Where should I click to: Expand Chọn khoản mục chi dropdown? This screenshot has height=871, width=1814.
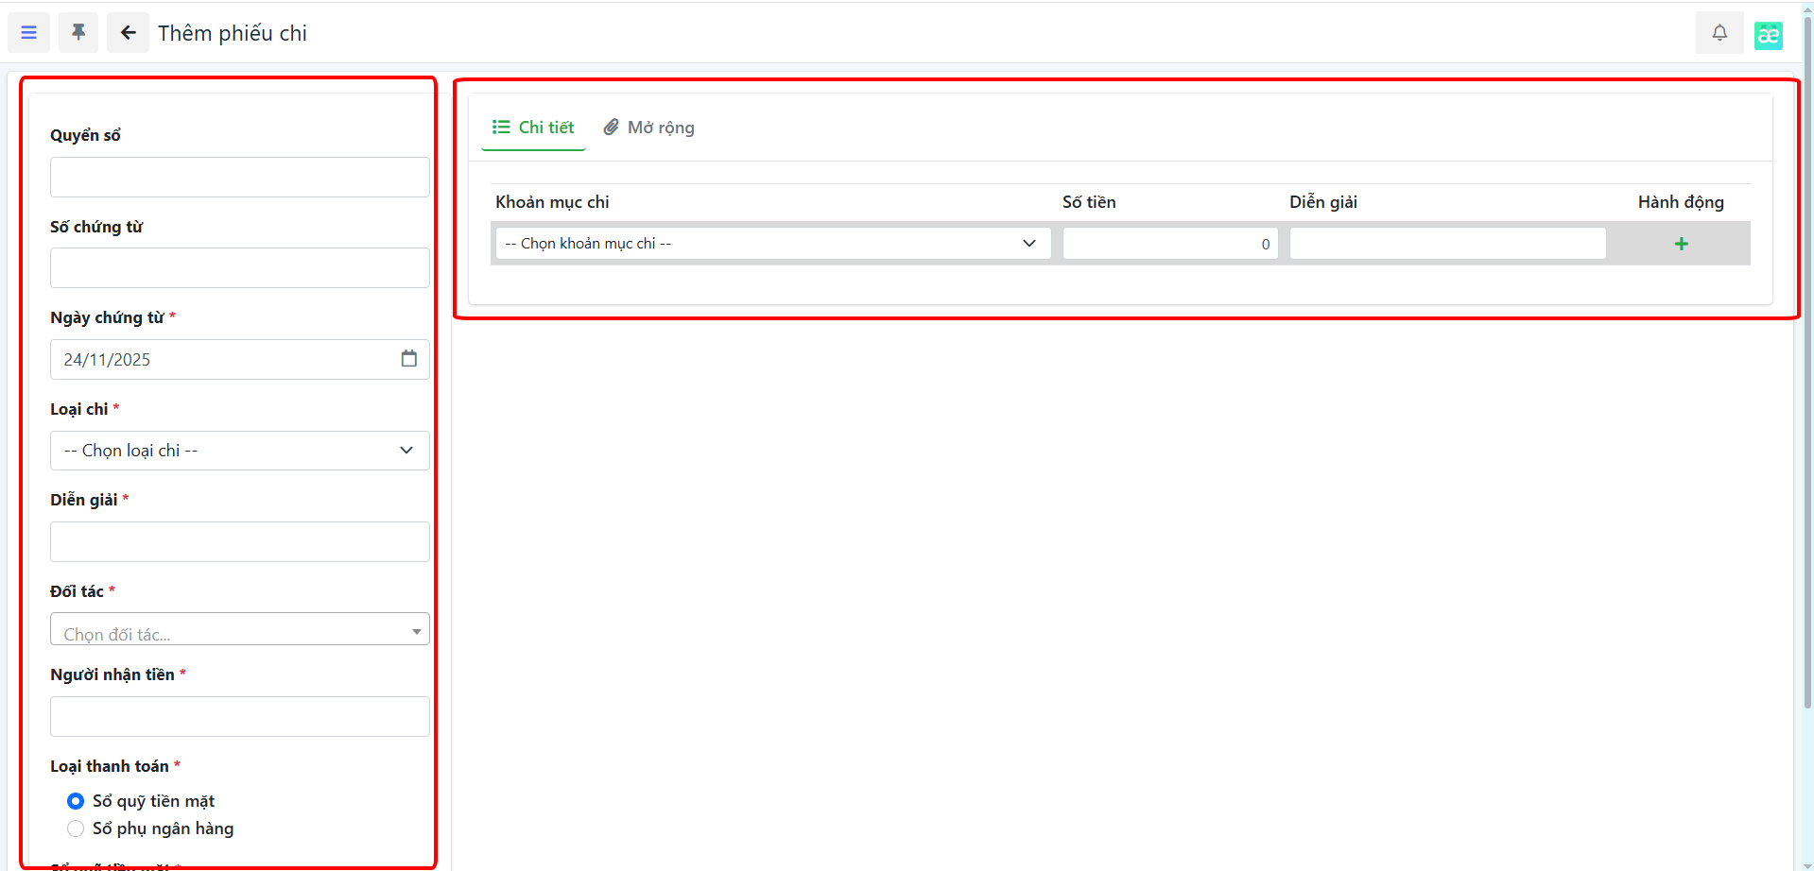[771, 244]
